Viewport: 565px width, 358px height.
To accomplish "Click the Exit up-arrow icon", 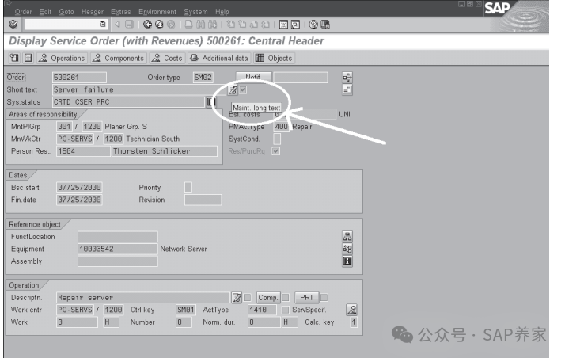I will [x=159, y=24].
